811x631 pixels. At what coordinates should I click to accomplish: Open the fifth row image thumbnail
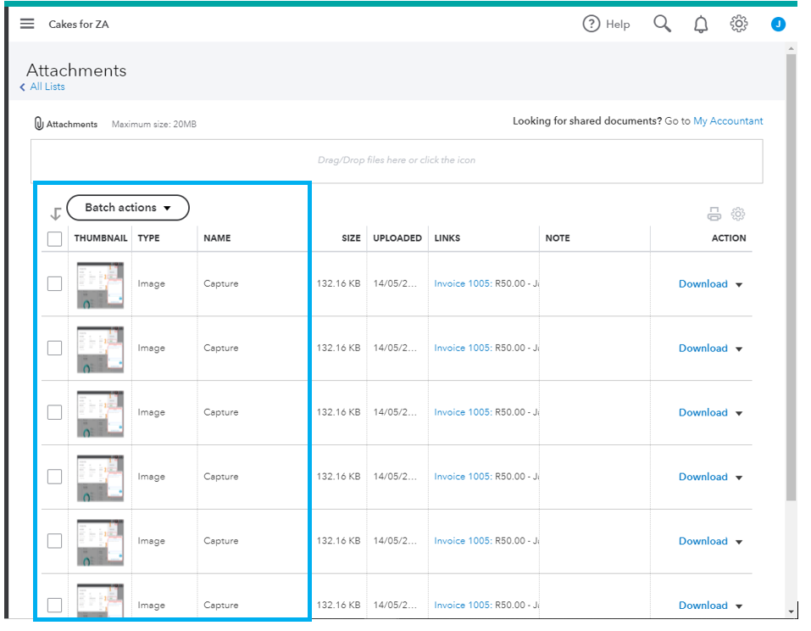coord(100,542)
